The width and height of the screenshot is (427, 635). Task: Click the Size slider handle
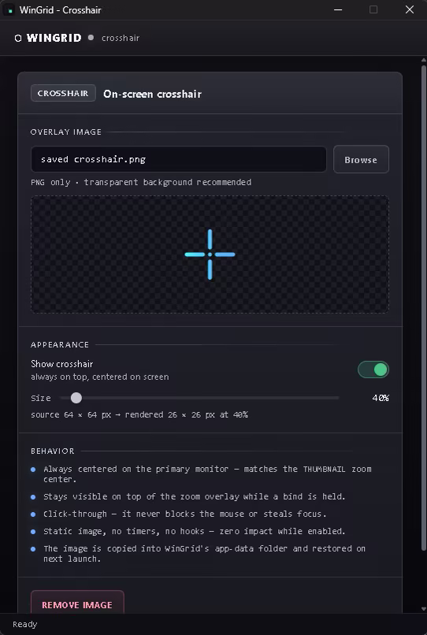(76, 398)
